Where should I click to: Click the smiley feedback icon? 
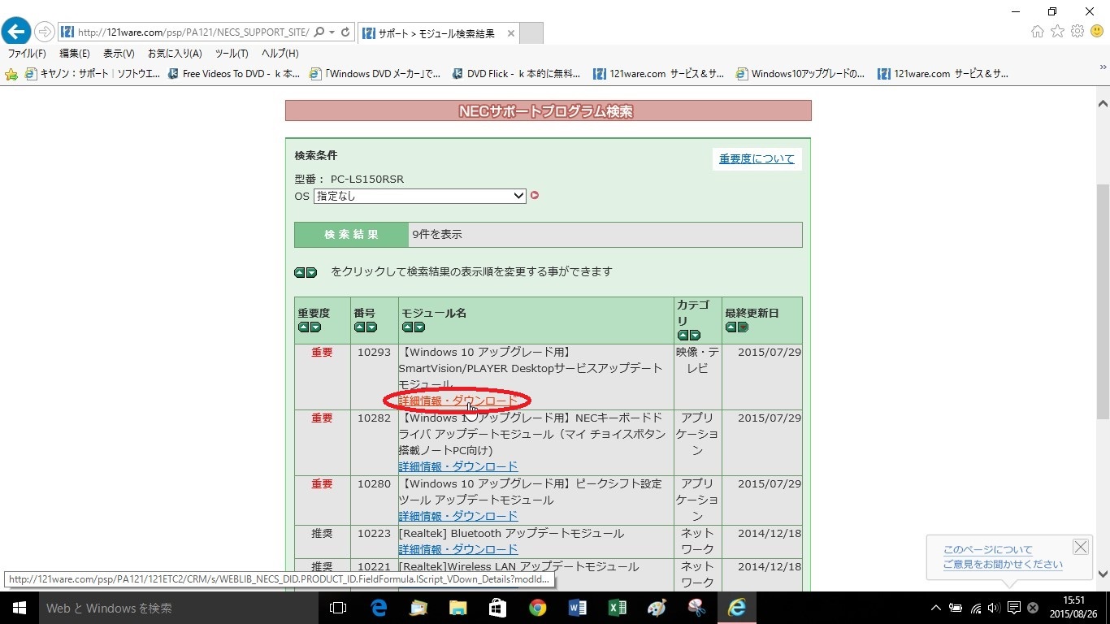1096,32
